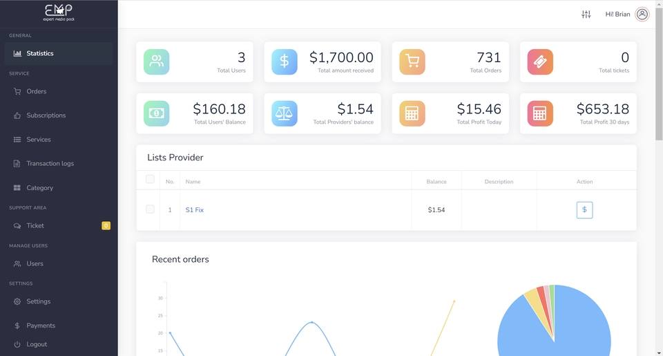Screen dimensions: 663x356
Task: Click the $653.18 profit 30 days value
Action: [603, 109]
